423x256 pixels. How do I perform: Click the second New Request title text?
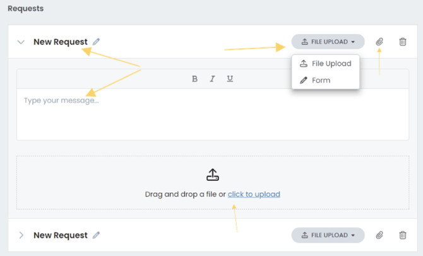pyautogui.click(x=61, y=235)
